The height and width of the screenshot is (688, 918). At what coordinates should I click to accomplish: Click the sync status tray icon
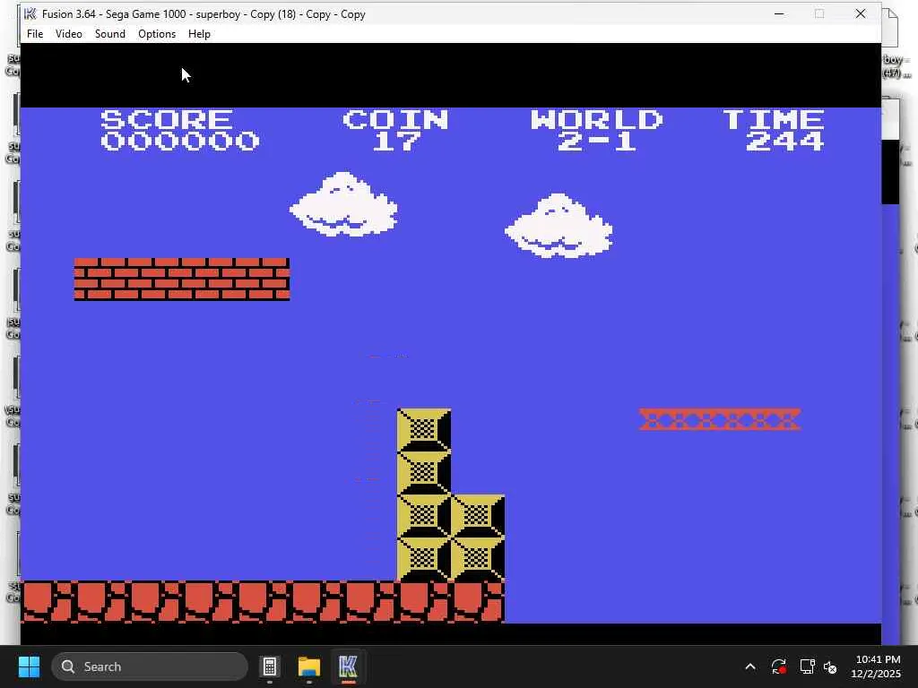click(x=779, y=666)
